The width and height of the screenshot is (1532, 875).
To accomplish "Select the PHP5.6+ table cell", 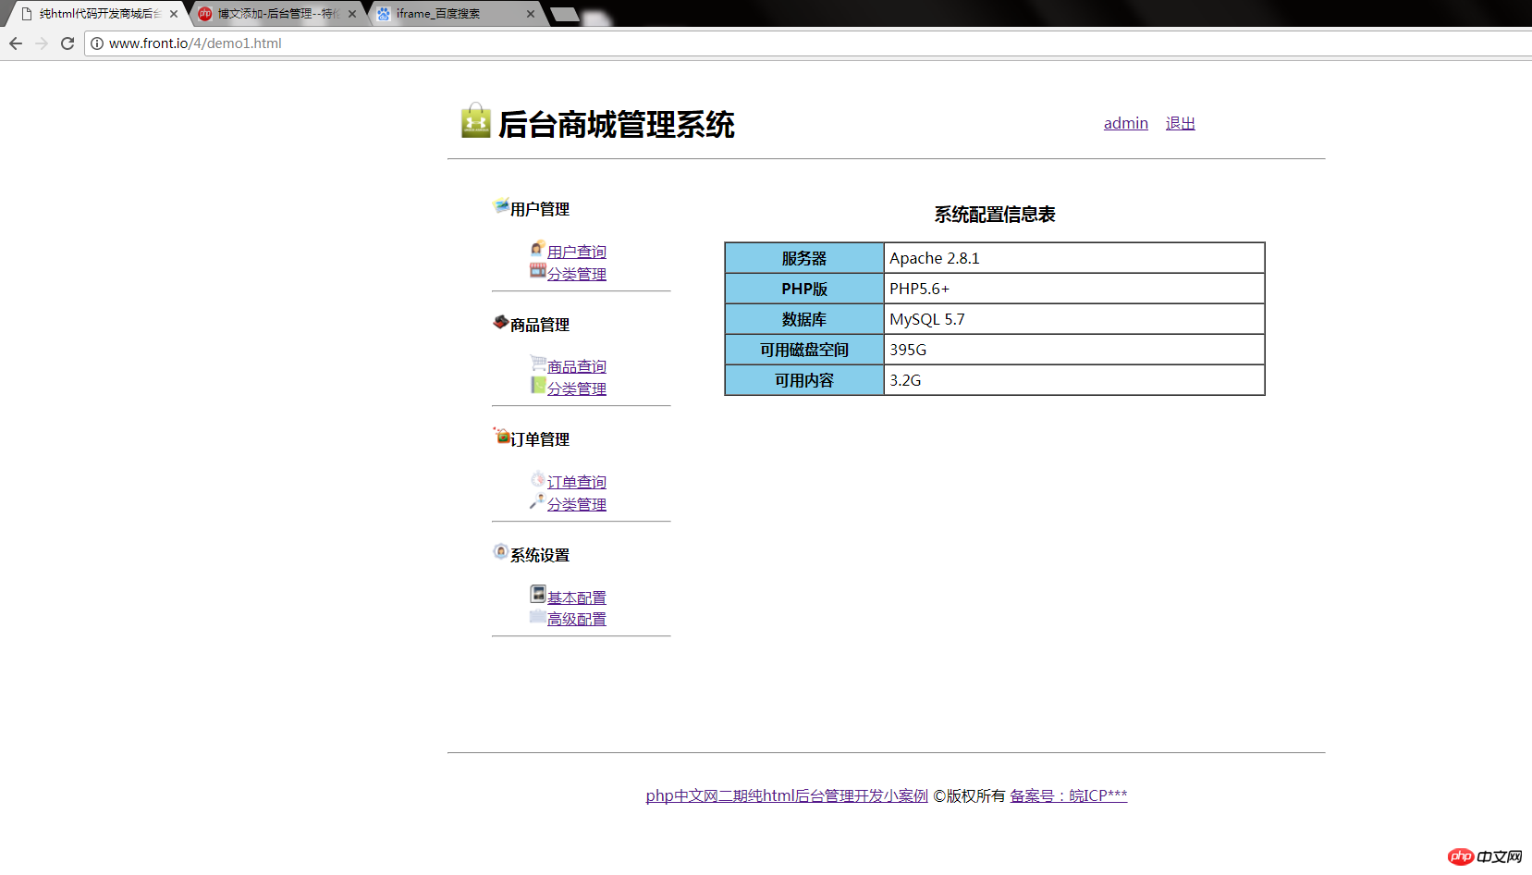I will (x=1074, y=289).
